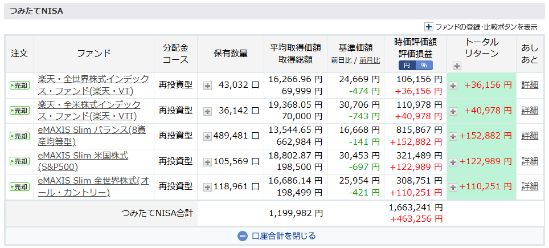Open 詳細 link for バランス(8資産均等型) row

[x=530, y=136]
